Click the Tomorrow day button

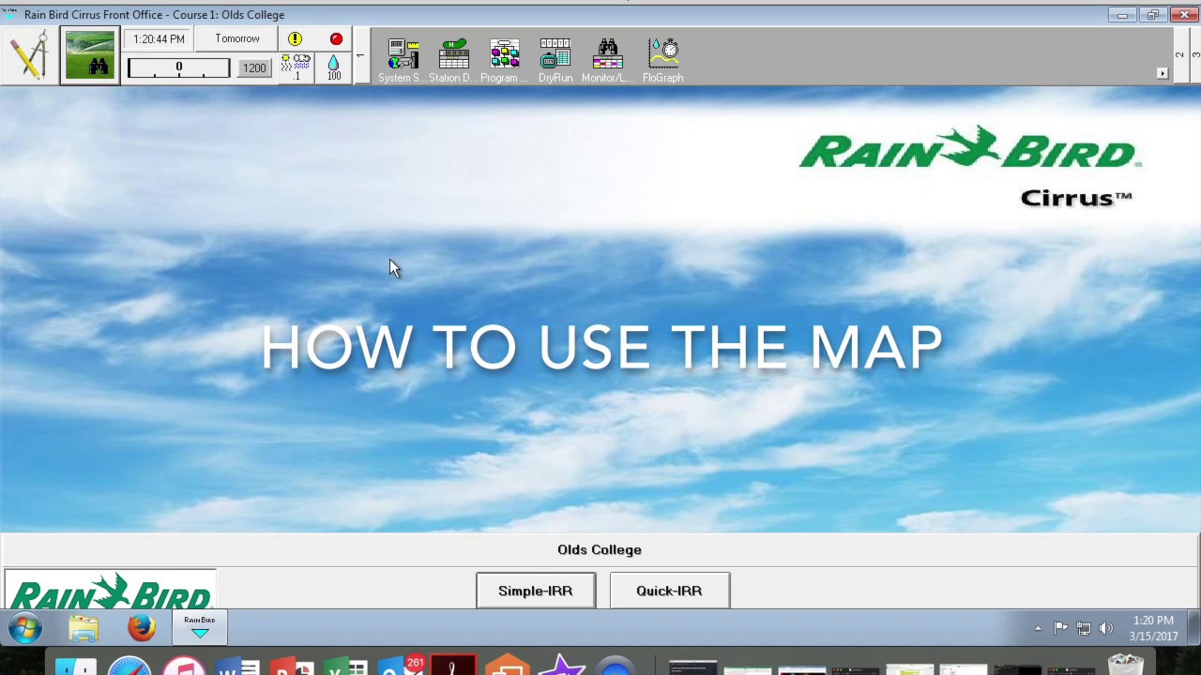point(237,39)
